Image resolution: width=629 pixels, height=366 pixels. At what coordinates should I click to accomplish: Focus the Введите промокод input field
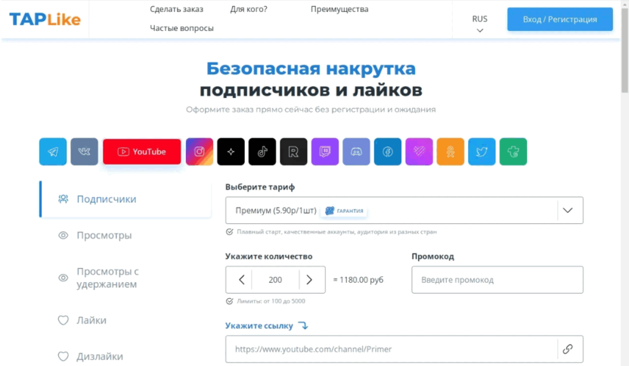tap(497, 280)
